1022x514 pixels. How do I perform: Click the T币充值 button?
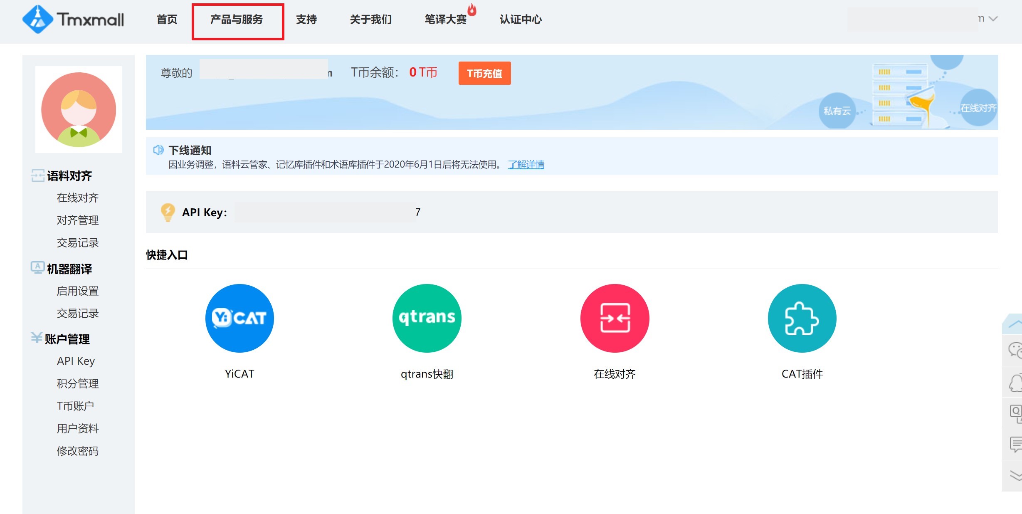pyautogui.click(x=484, y=73)
